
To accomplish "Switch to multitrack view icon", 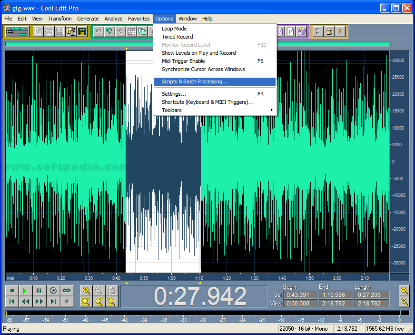I will pyautogui.click(x=17, y=31).
